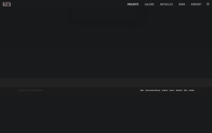Viewport: 212px width, 133px height.
Task: Follow the Galerie link in the footer
Action: [x=172, y=90]
